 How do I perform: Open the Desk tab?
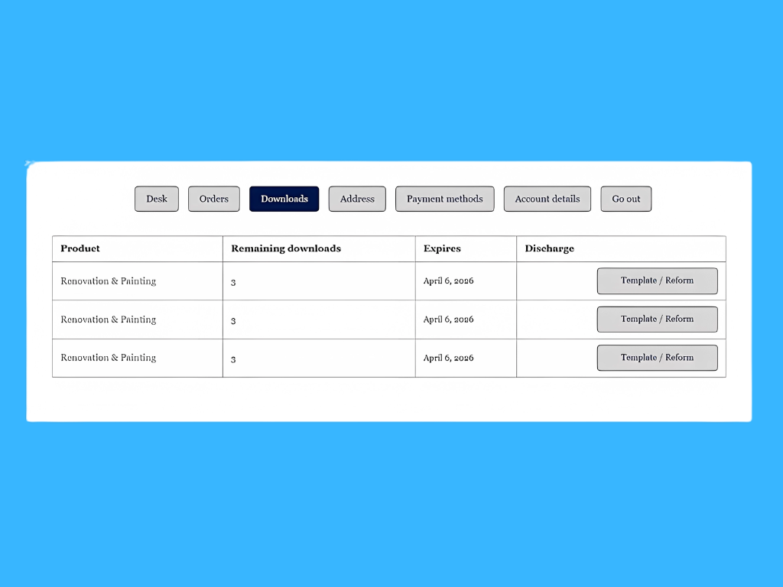coord(157,199)
